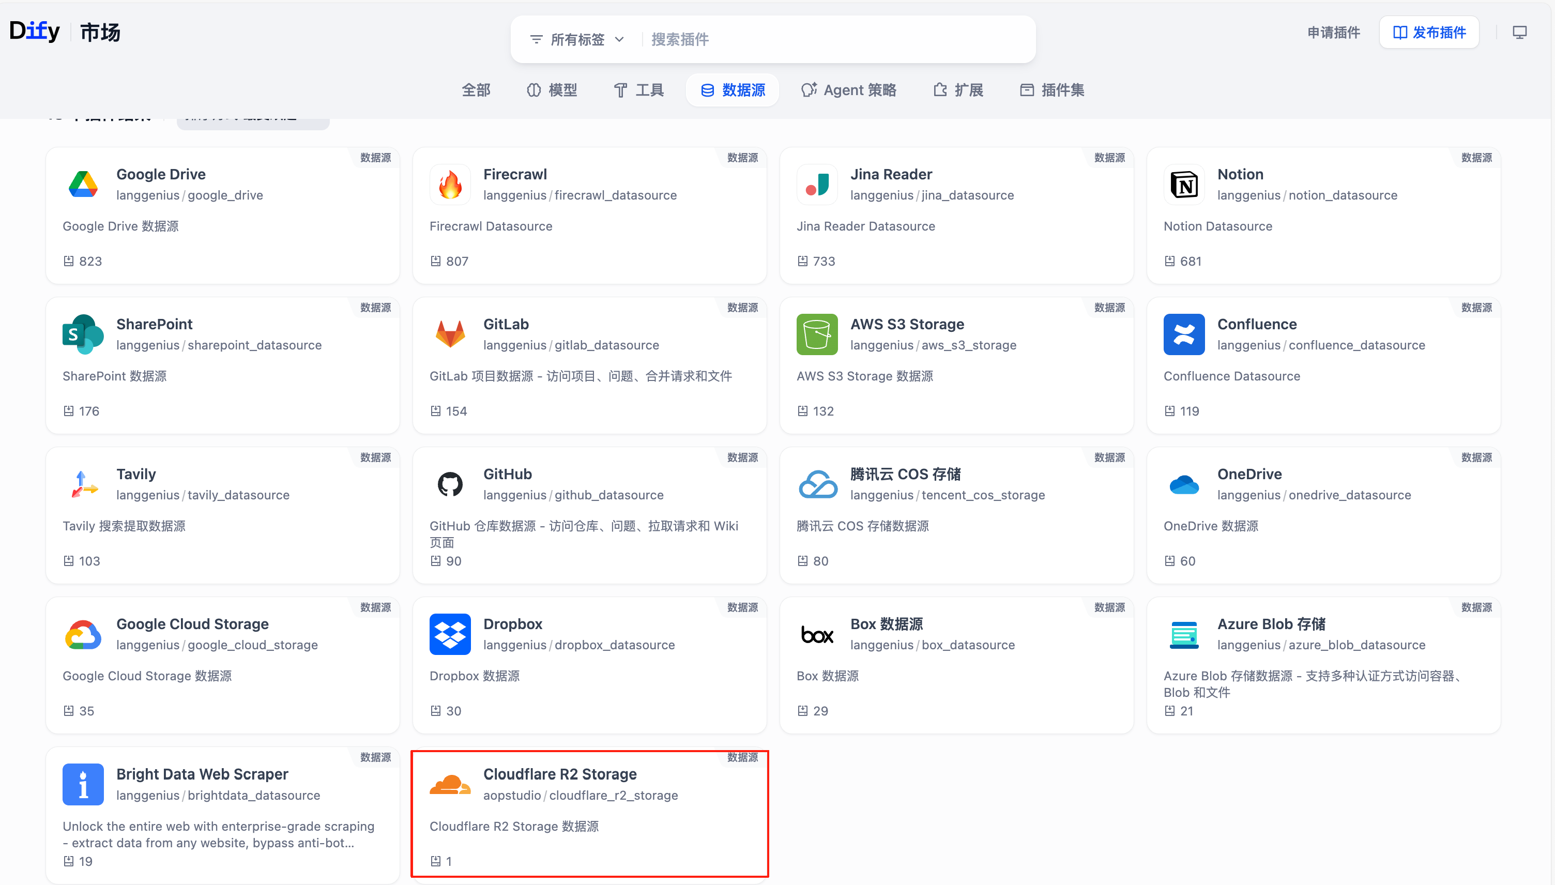
Task: Click the Google Drive plugin icon
Action: coord(83,184)
